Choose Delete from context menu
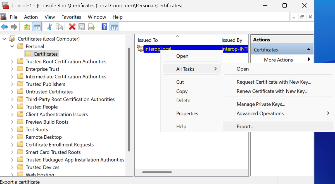Image resolution: width=335 pixels, height=184 pixels. (191, 100)
